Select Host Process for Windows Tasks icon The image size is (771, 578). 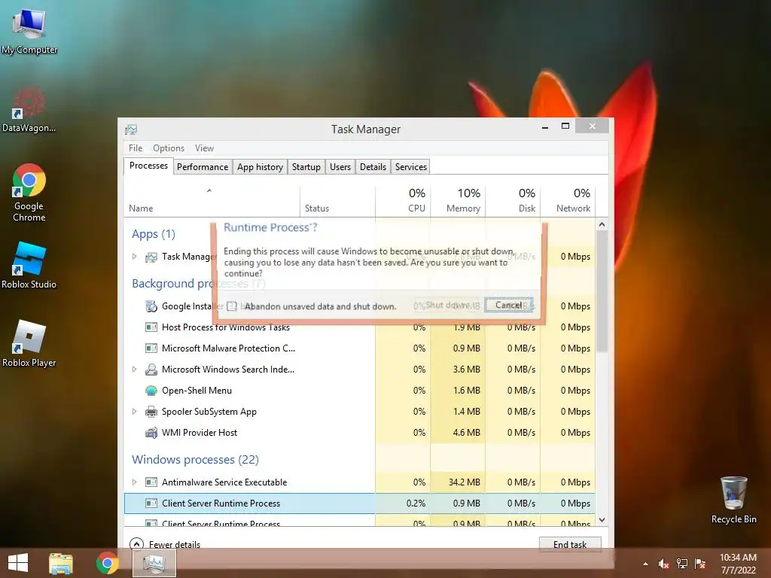[x=151, y=327]
